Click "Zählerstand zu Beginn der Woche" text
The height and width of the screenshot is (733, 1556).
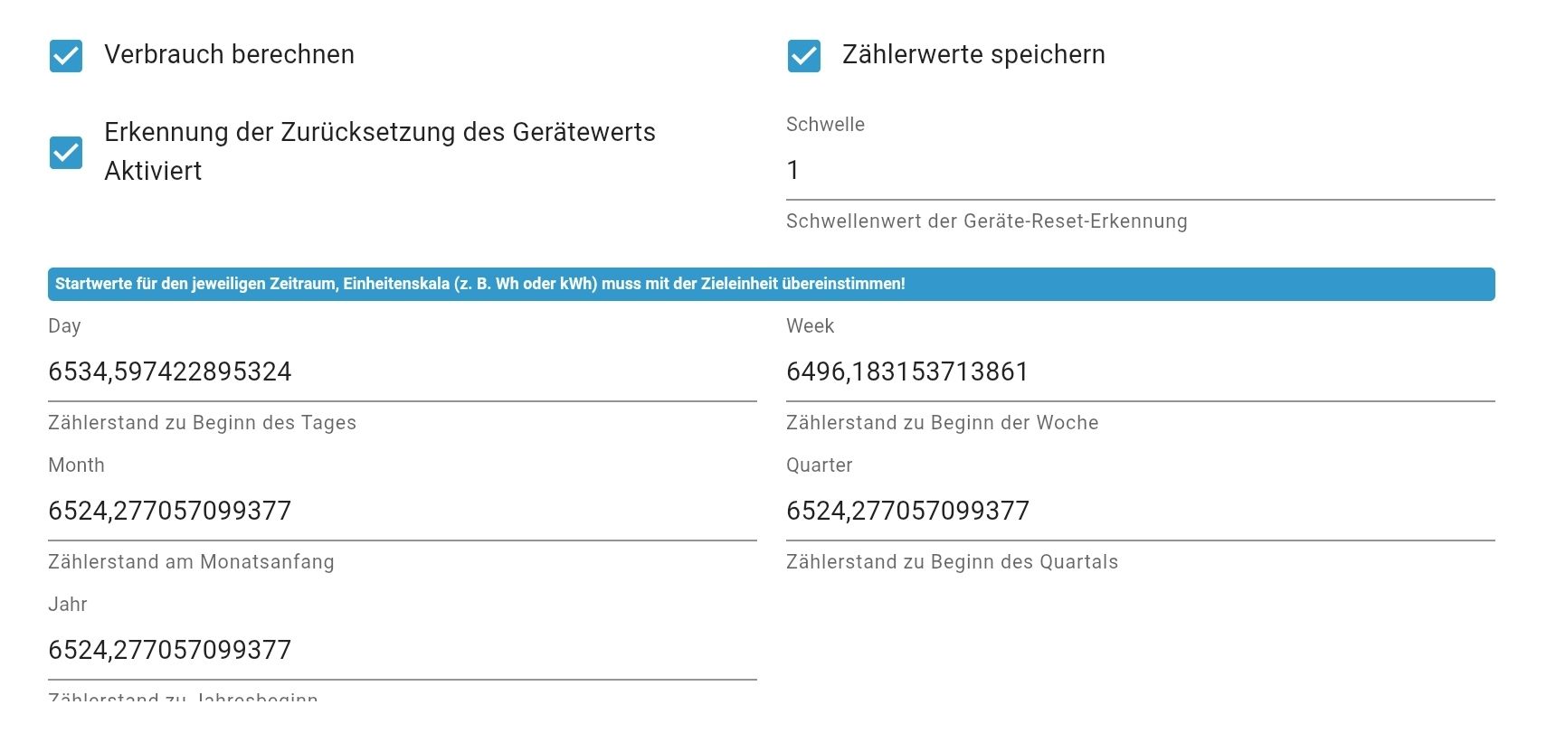(942, 423)
